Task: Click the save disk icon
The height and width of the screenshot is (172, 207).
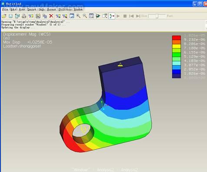Action: 10,16
